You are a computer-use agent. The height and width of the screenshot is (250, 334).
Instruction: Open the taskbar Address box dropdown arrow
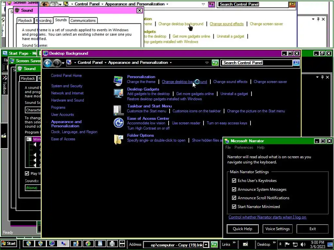(206, 245)
